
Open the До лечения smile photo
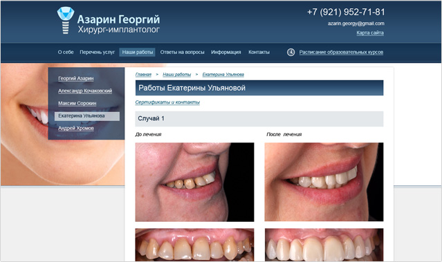[194, 182]
